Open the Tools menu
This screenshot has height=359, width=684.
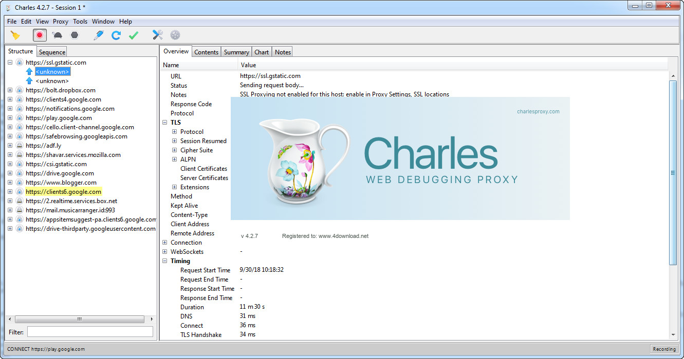(x=80, y=22)
